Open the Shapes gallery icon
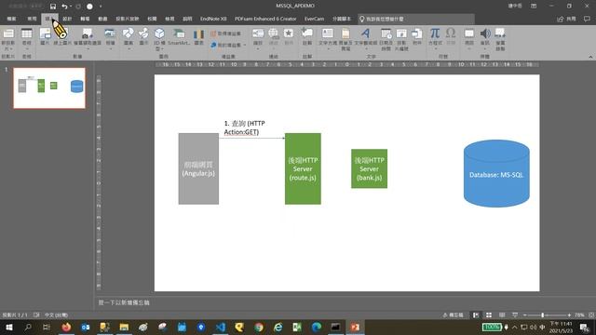 [x=129, y=34]
